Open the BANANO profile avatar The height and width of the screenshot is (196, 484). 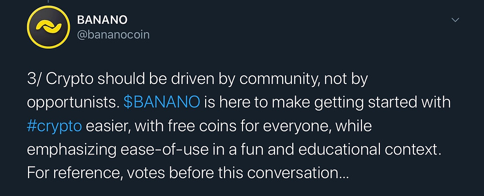tap(48, 27)
